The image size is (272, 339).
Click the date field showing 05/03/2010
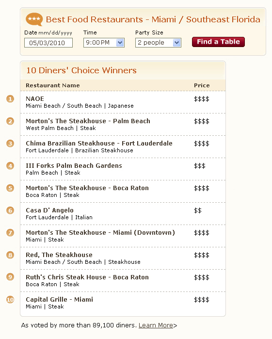[48, 43]
